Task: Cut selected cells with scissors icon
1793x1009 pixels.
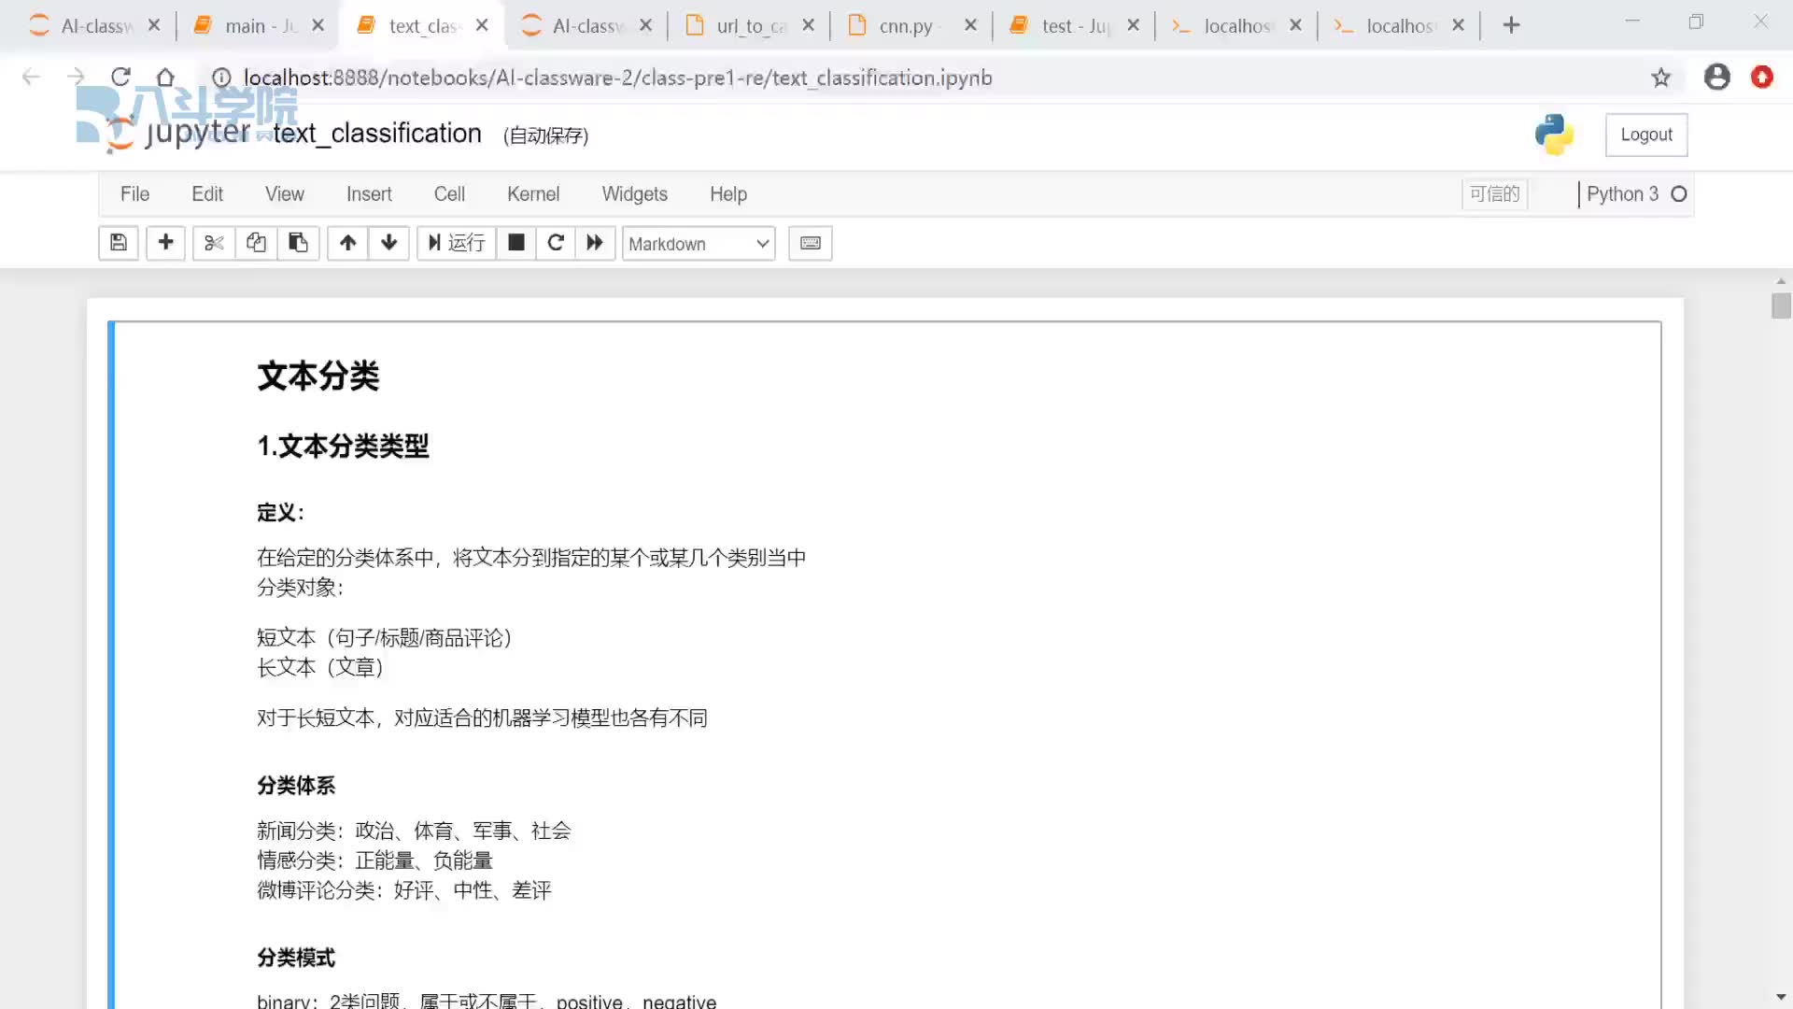Action: coord(214,243)
